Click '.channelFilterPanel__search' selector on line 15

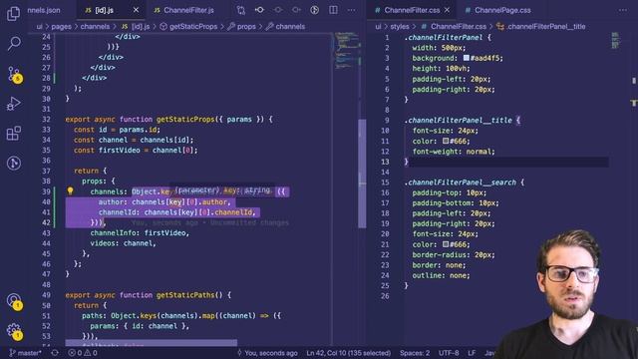[461, 182]
